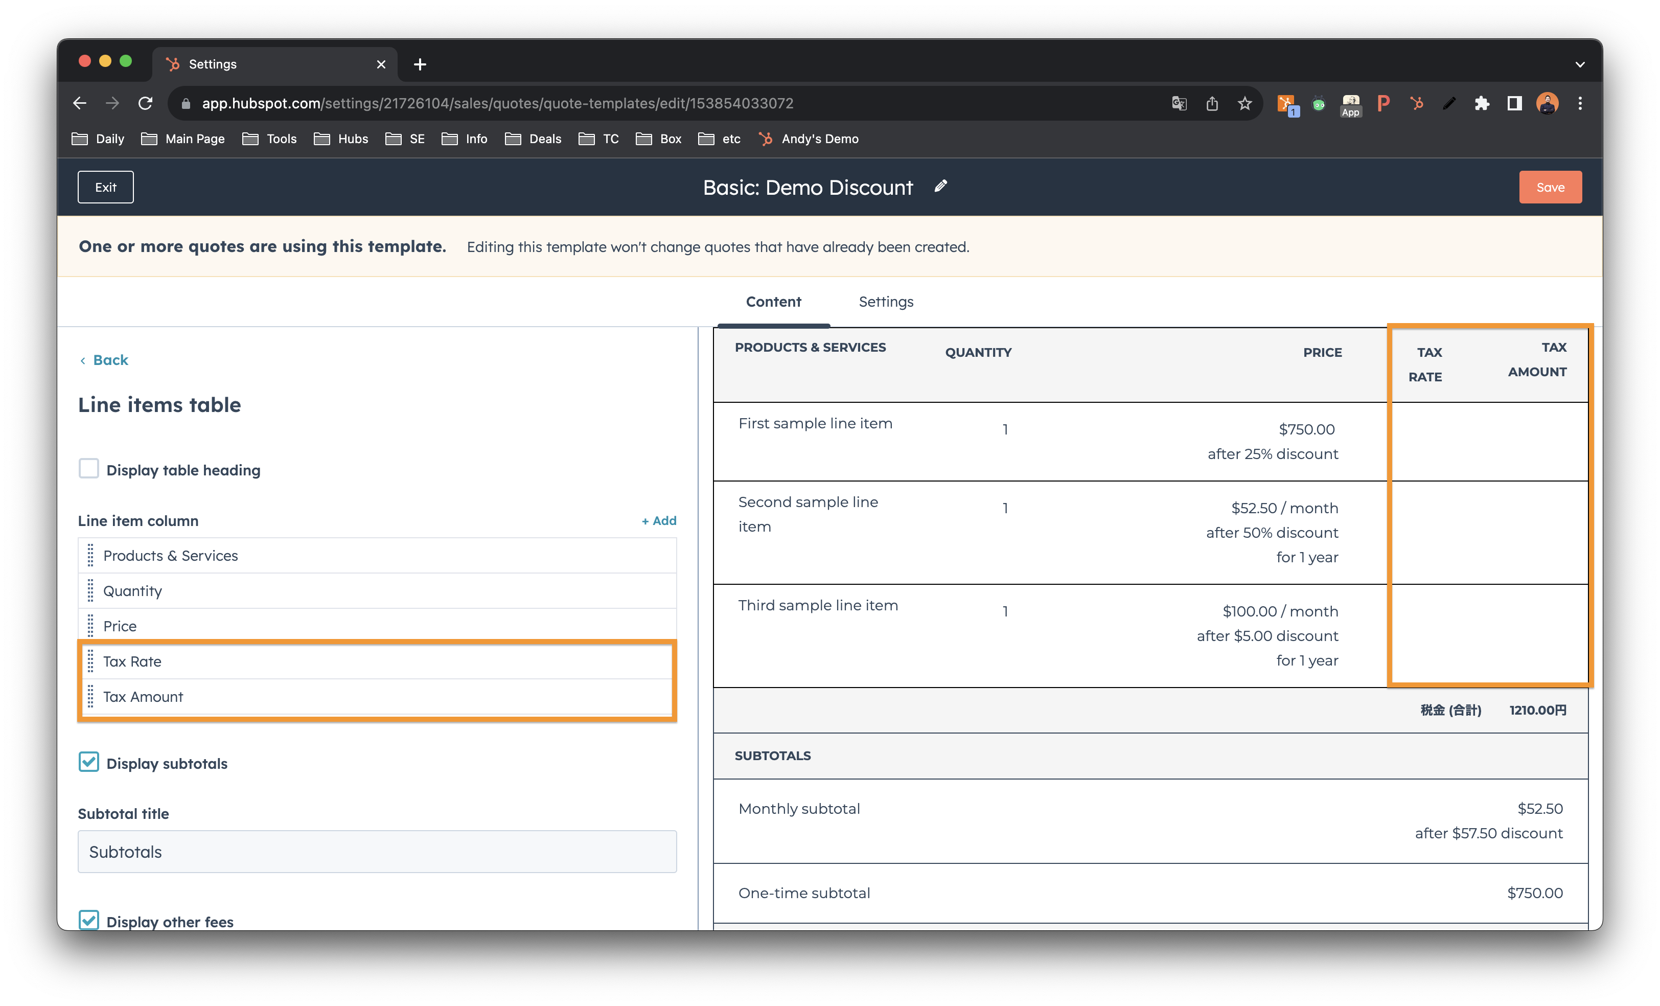The height and width of the screenshot is (1006, 1660).
Task: Open the Chrome three-dot menu
Action: 1580,103
